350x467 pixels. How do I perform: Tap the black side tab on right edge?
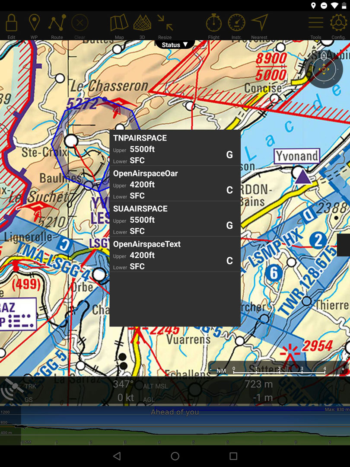[344, 245]
